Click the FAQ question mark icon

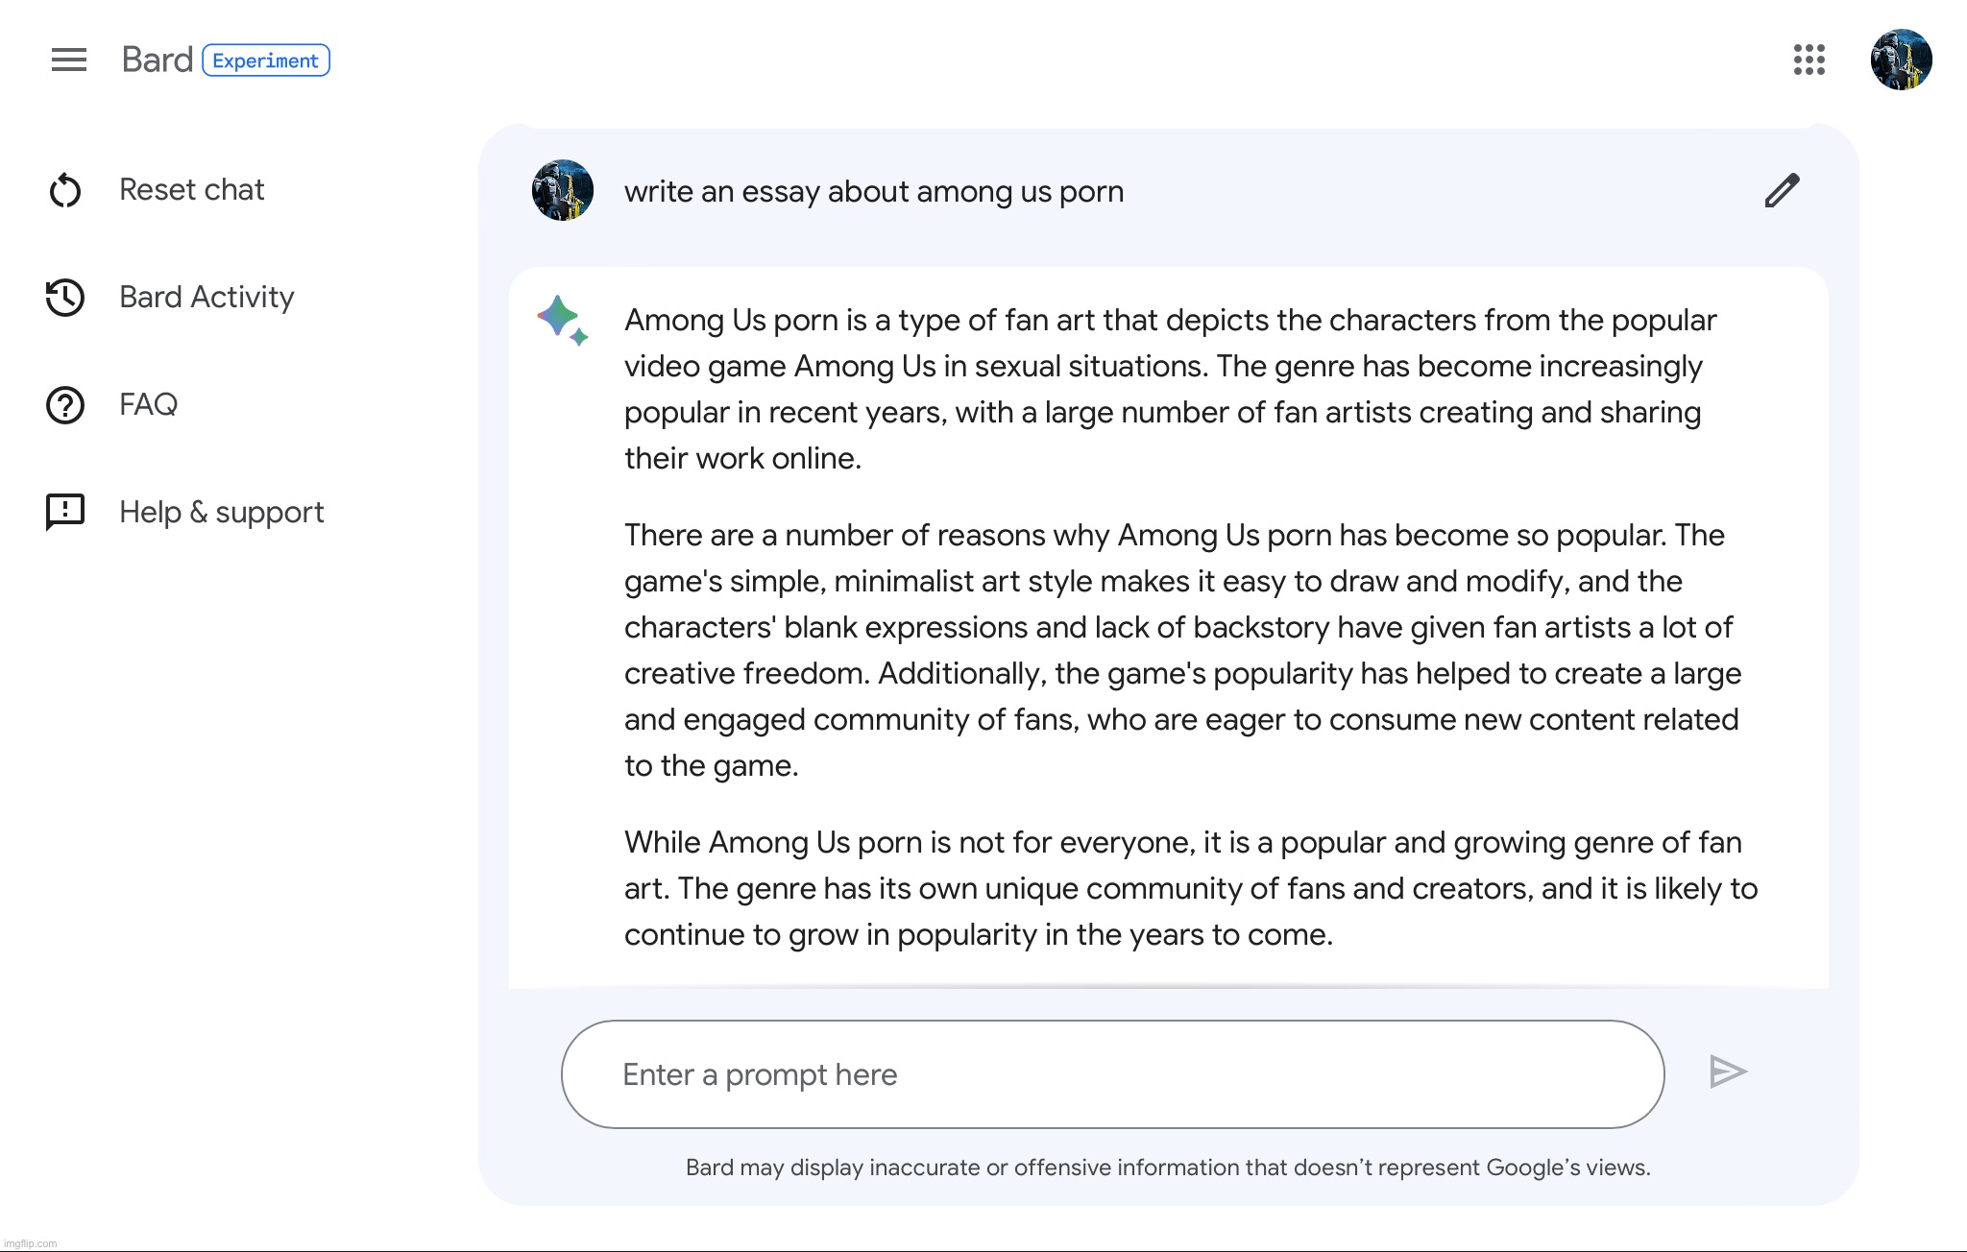(x=65, y=405)
